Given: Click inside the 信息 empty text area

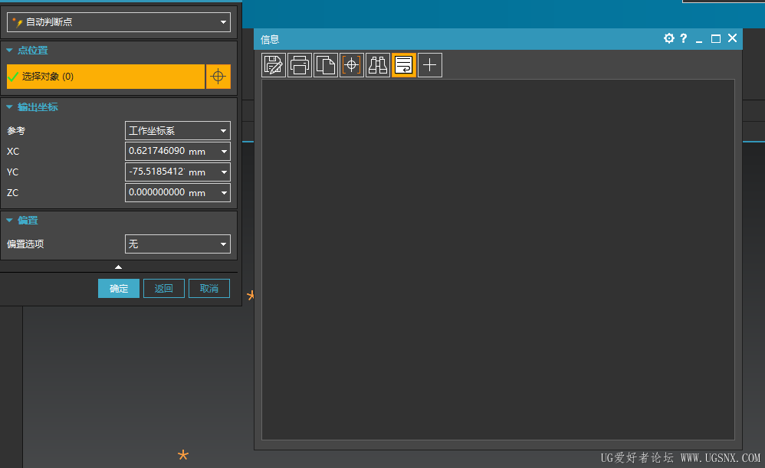Looking at the screenshot, I should [x=498, y=260].
